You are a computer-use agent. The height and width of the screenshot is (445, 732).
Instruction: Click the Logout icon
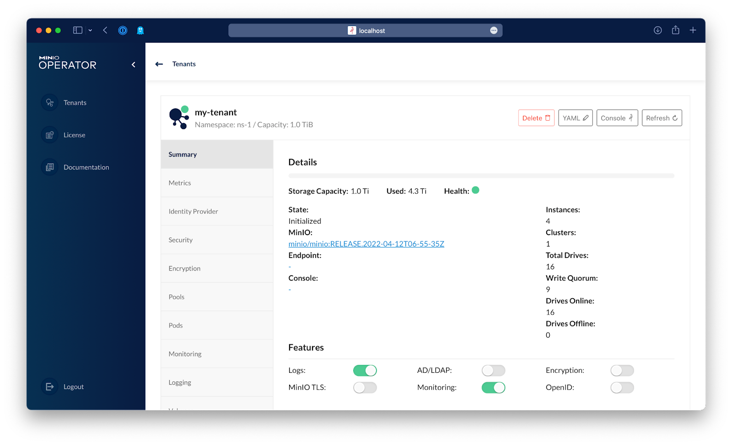(49, 387)
